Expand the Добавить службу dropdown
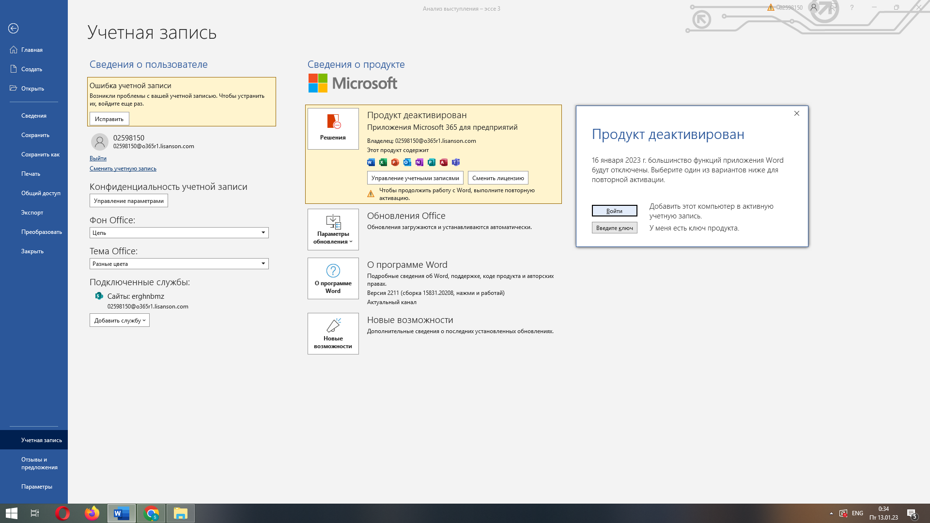The image size is (930, 523). (x=120, y=321)
